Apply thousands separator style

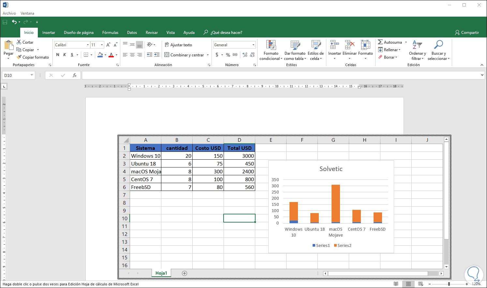(x=235, y=55)
